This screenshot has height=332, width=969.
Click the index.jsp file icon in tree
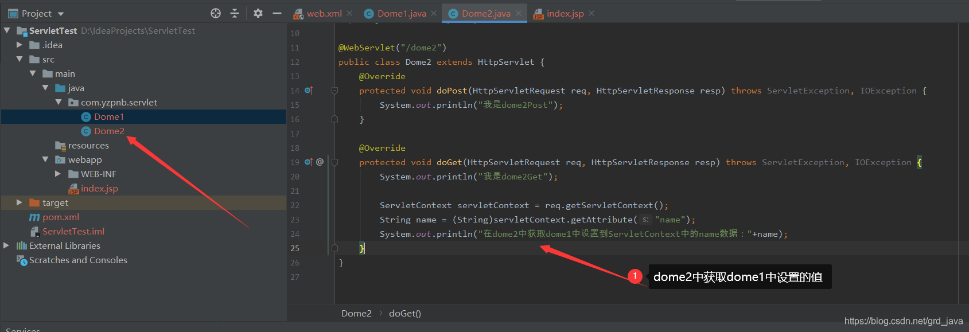[x=73, y=189]
